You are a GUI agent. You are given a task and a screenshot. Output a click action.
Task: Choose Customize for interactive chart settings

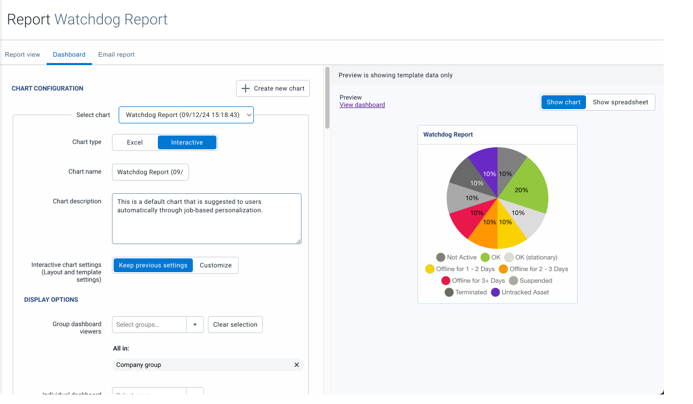[x=216, y=265]
